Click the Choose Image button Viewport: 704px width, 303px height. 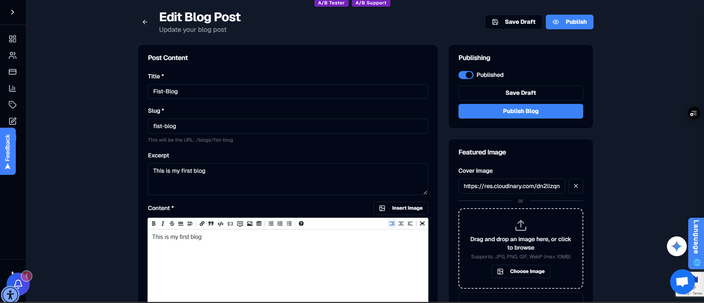pos(520,272)
